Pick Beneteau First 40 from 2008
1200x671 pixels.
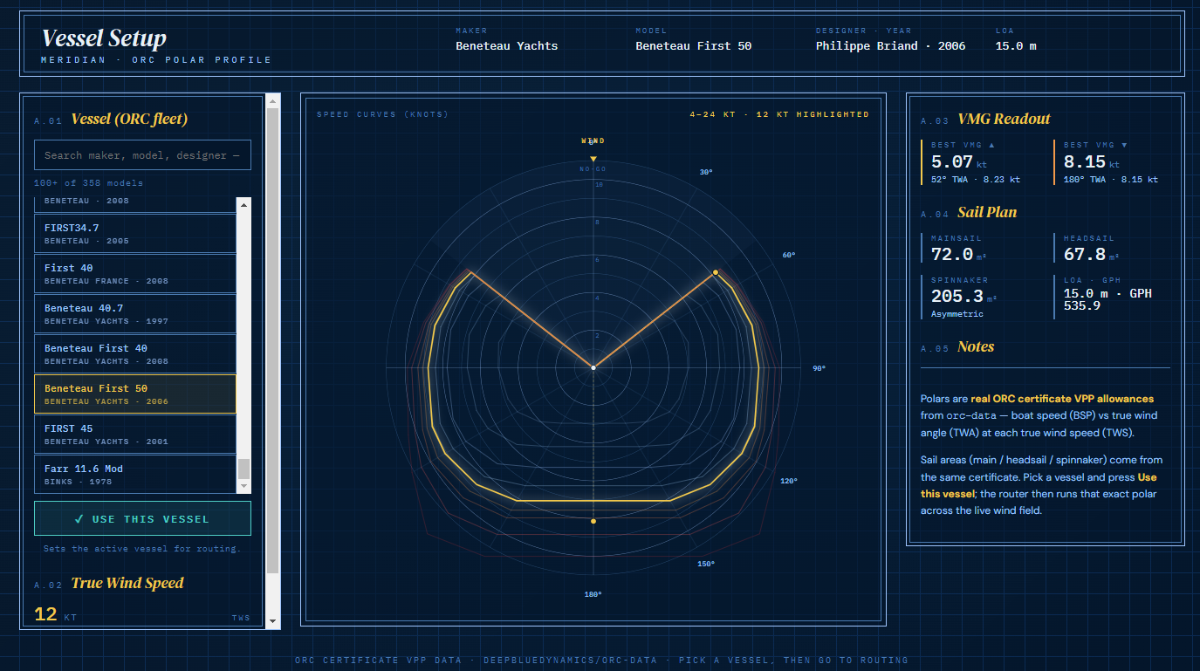pyautogui.click(x=135, y=353)
